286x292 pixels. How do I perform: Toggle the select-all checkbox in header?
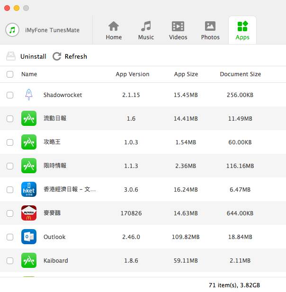[x=10, y=74]
